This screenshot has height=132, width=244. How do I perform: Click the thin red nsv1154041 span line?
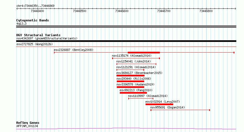click(136, 64)
